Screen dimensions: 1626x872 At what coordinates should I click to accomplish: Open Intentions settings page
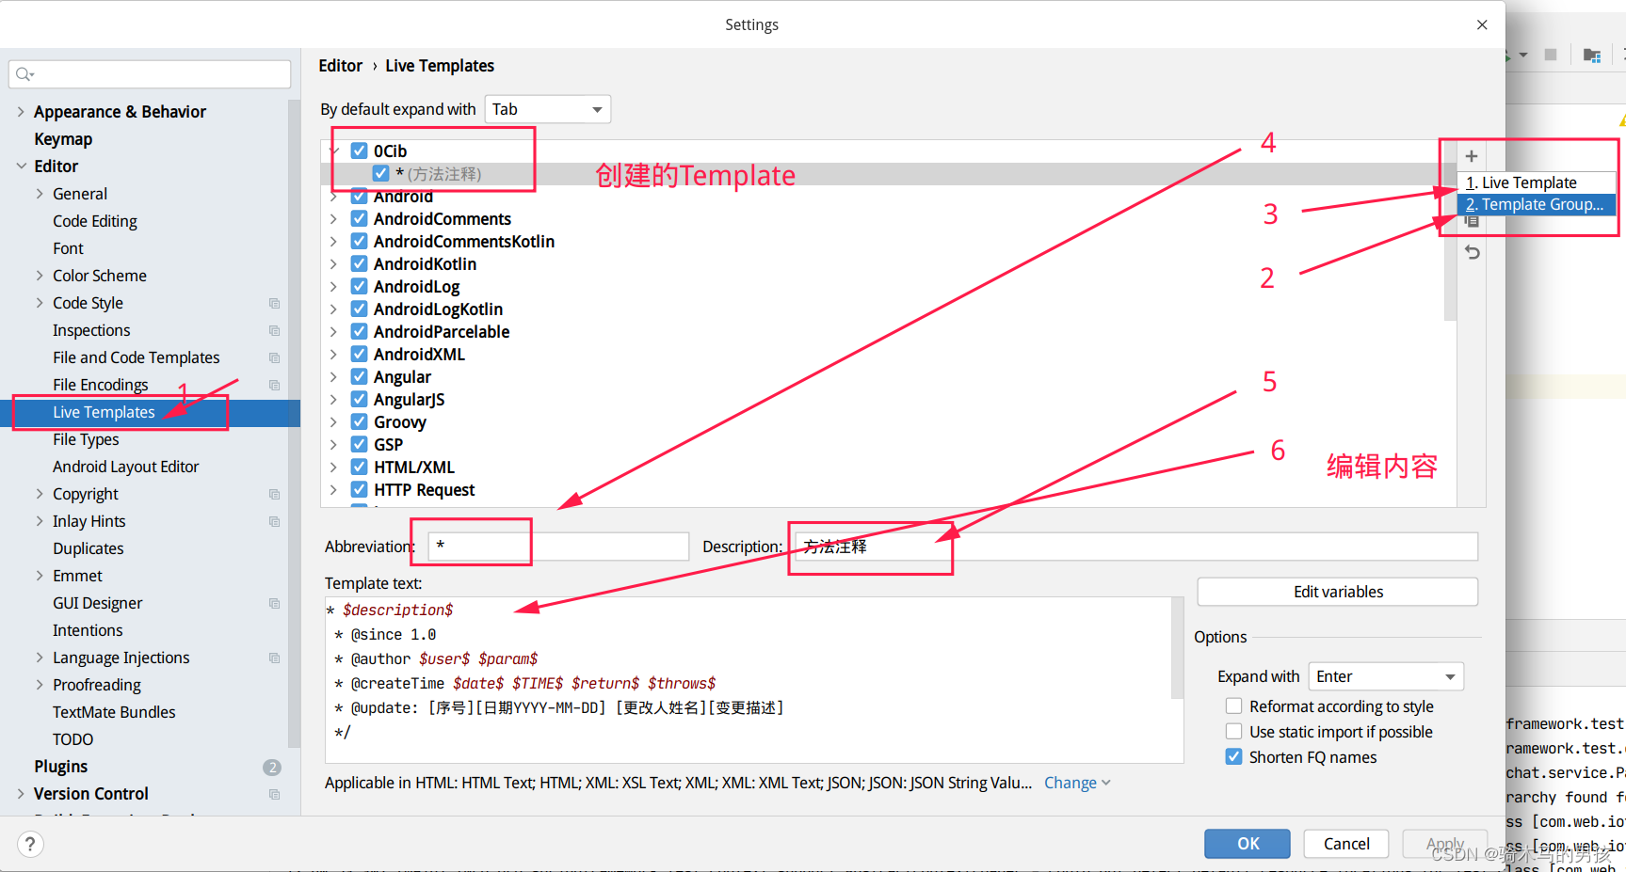pos(88,630)
